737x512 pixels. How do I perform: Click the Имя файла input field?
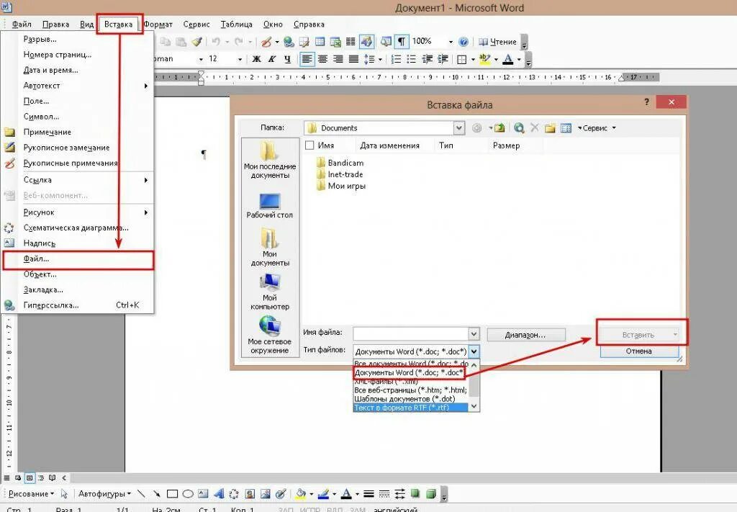(x=411, y=334)
